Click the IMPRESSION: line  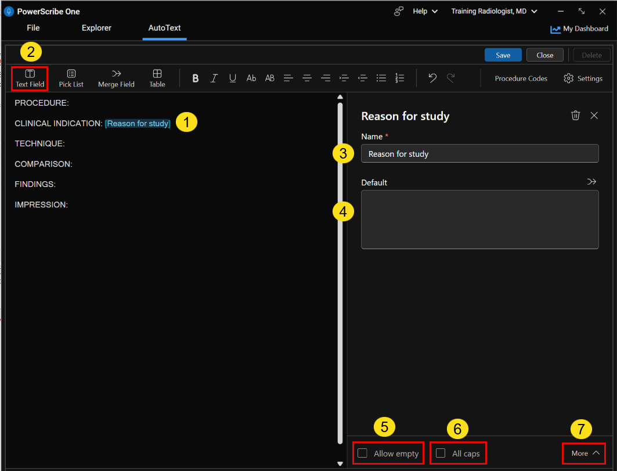[41, 205]
